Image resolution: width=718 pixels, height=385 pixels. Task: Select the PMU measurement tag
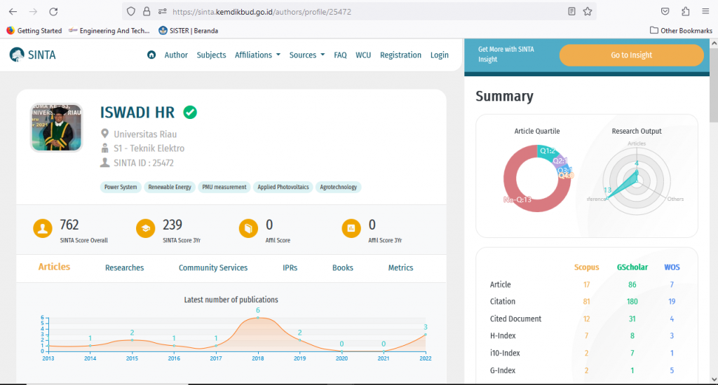(224, 187)
